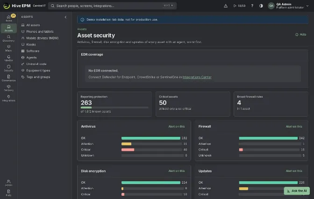Click Alert on this for Disk encryption

177,171
